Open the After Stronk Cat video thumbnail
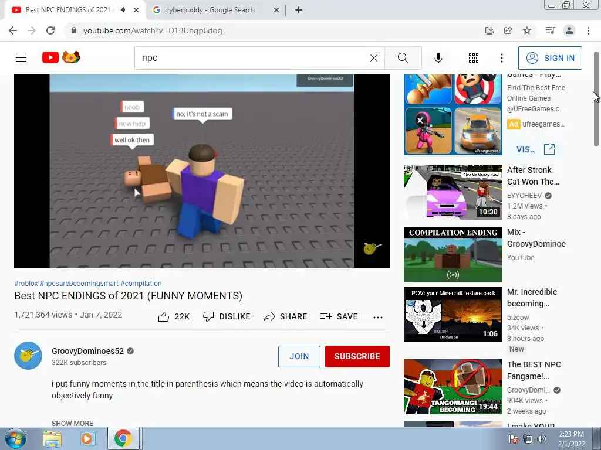This screenshot has height=450, width=601. (453, 192)
